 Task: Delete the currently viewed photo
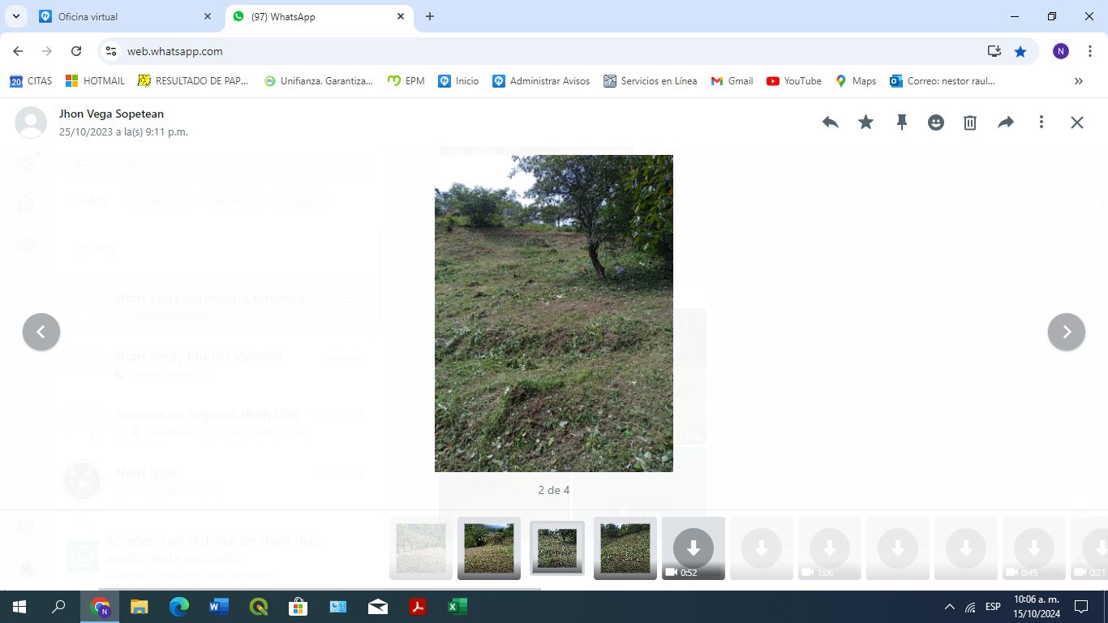(x=970, y=122)
